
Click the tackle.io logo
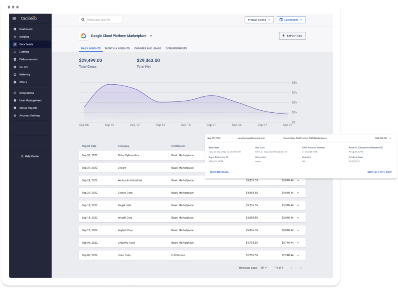point(29,18)
